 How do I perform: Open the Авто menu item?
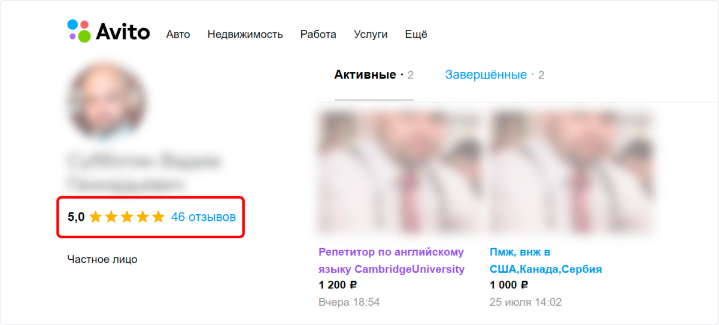178,34
